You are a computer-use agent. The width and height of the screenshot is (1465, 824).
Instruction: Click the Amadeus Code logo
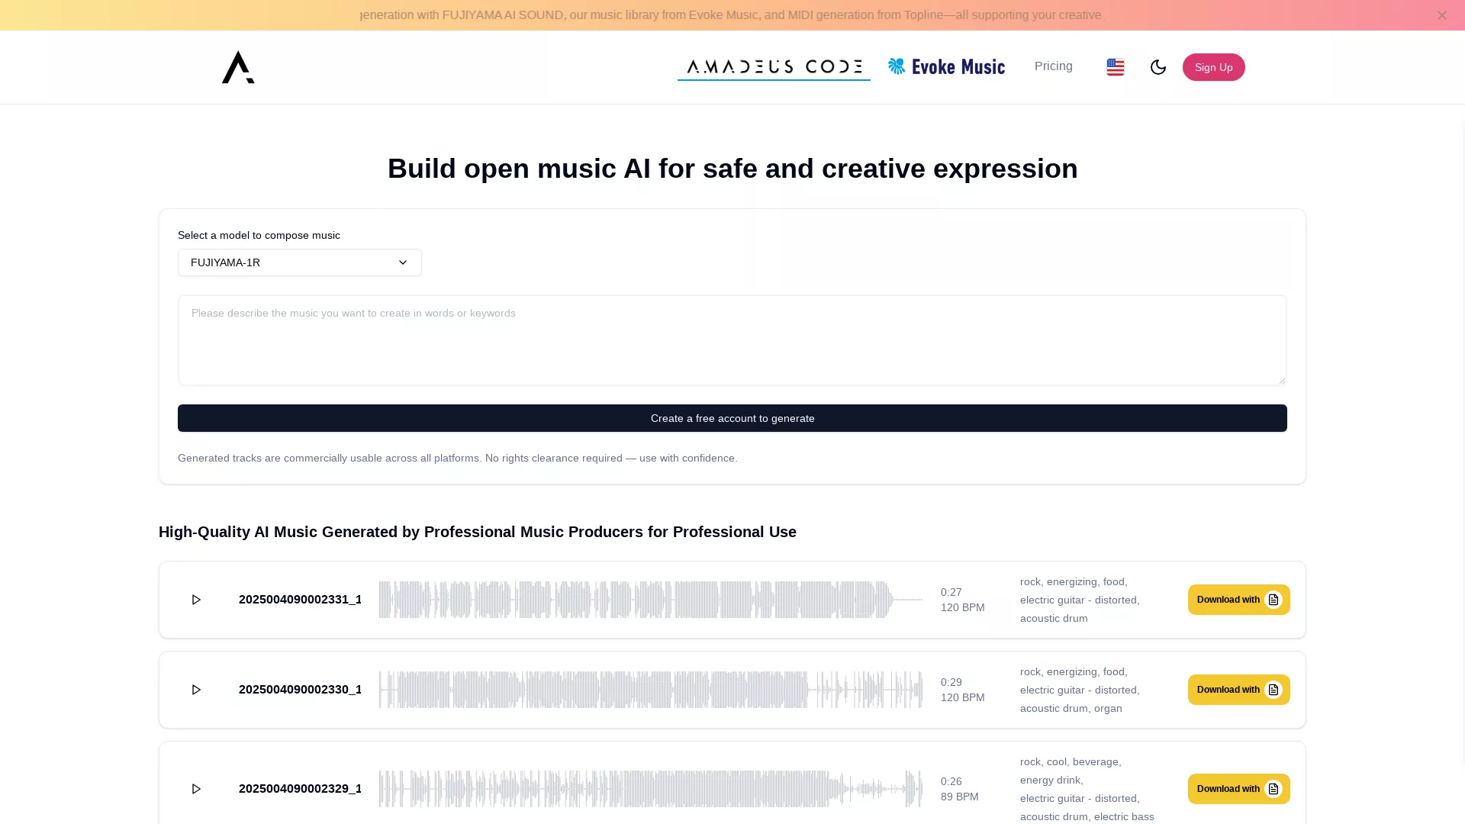pyautogui.click(x=237, y=66)
